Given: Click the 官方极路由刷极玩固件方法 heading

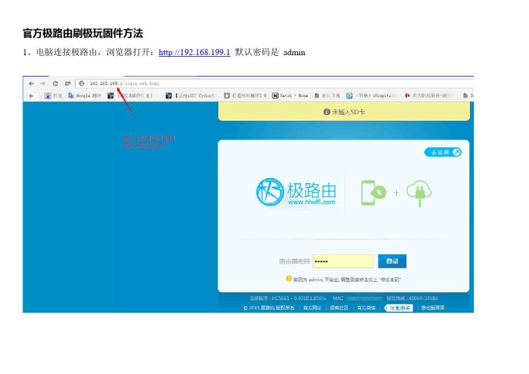Looking at the screenshot, I should click(83, 33).
